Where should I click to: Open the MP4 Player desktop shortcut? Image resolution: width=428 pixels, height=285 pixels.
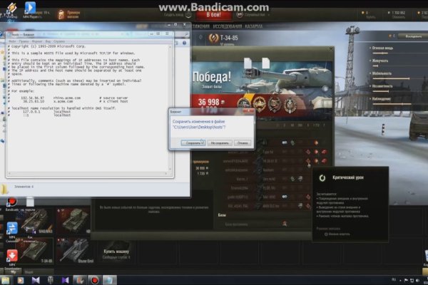(31, 9)
